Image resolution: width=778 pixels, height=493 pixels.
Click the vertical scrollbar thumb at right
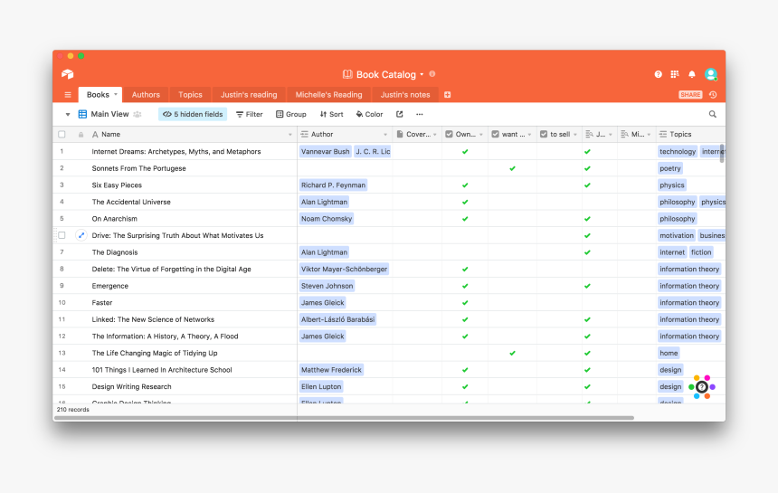(722, 153)
